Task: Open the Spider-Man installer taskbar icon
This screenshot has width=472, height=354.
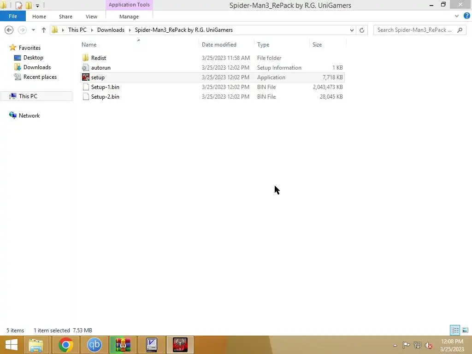Action: click(x=180, y=345)
